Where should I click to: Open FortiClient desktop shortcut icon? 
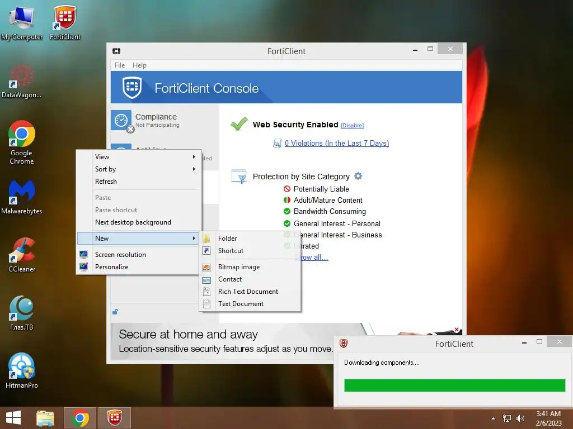[x=65, y=22]
